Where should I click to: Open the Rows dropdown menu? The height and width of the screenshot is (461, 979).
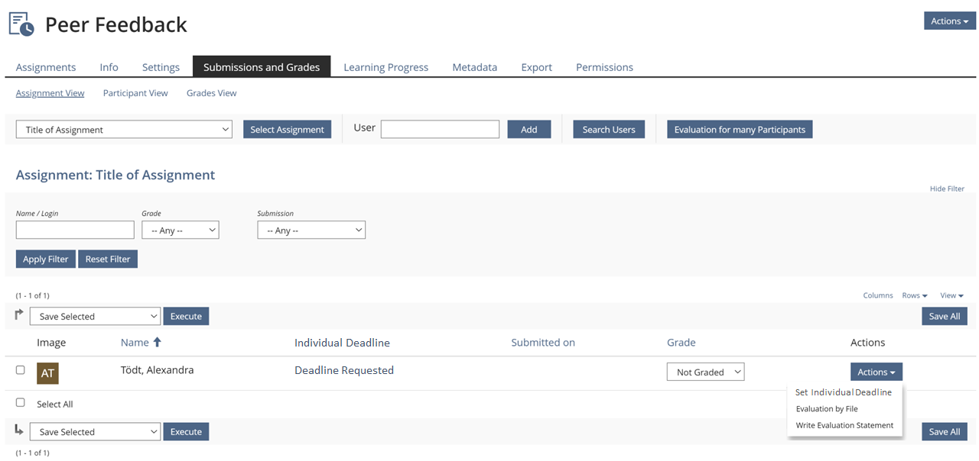tap(914, 295)
